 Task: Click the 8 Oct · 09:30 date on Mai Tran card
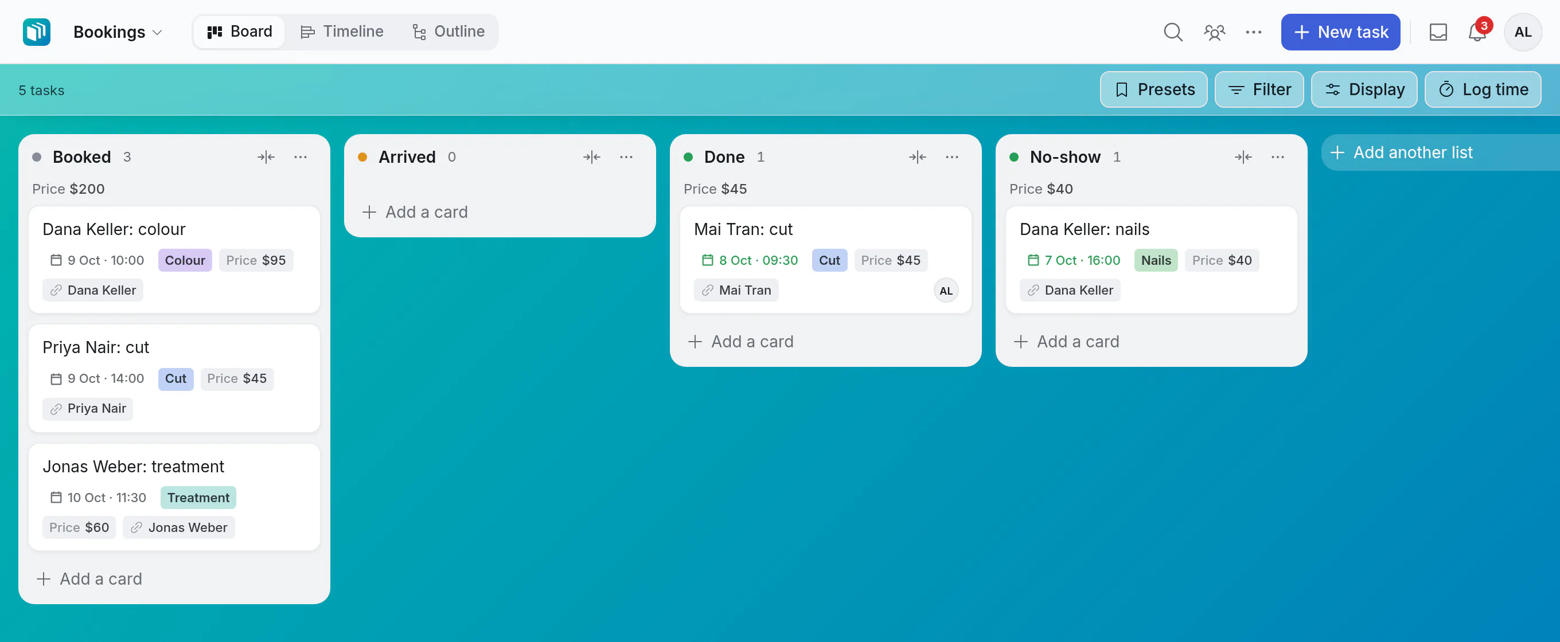(x=750, y=260)
